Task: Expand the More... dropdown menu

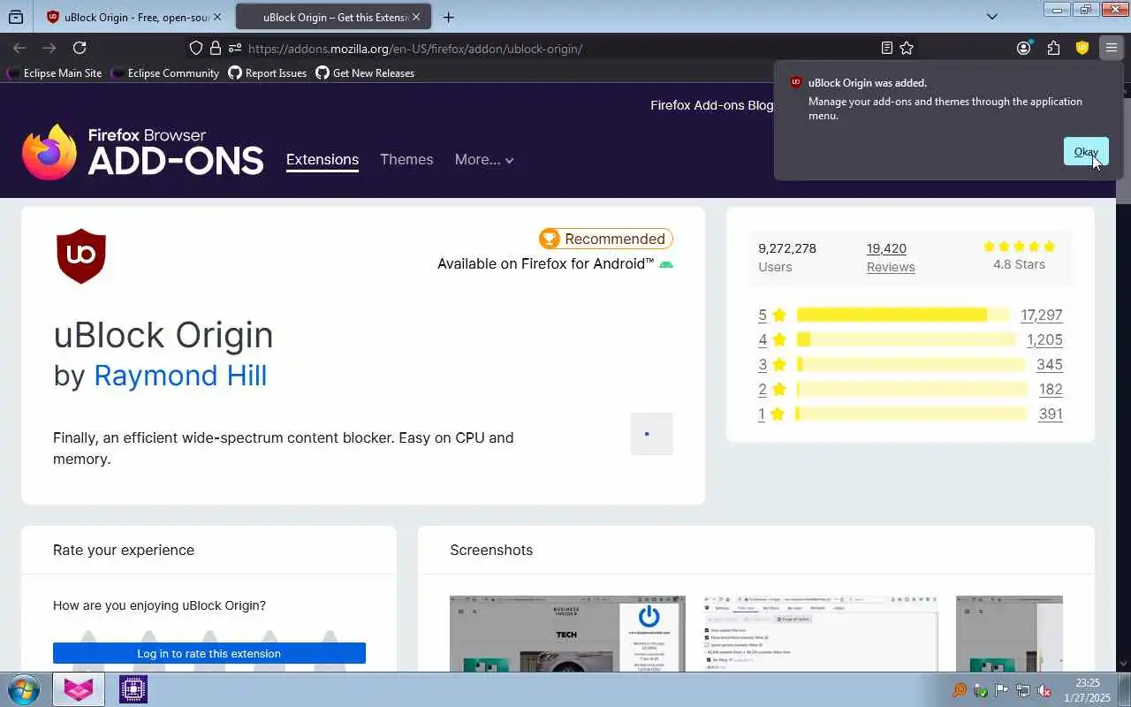Action: tap(484, 159)
